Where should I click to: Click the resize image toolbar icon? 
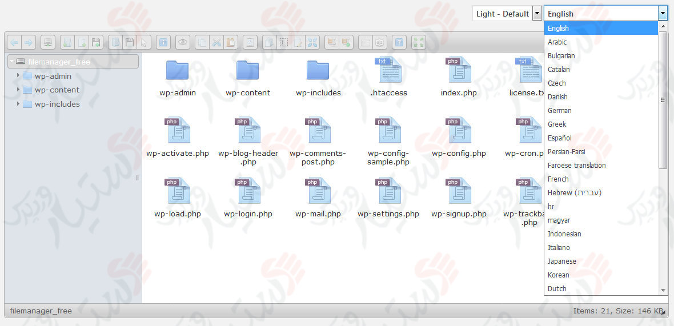312,42
